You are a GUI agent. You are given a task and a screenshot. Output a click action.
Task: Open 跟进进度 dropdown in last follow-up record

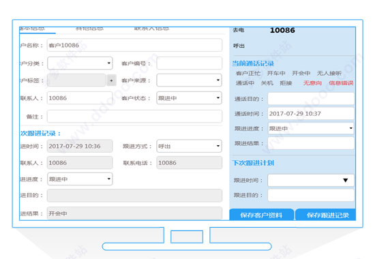[80, 179]
